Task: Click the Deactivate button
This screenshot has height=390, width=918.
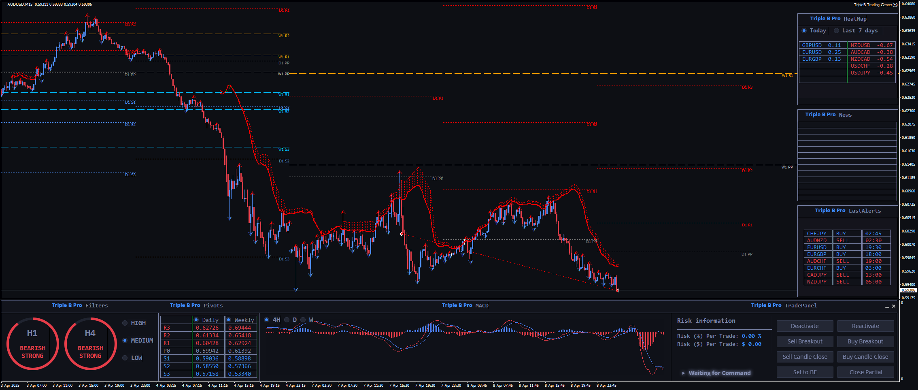Action: (805, 326)
